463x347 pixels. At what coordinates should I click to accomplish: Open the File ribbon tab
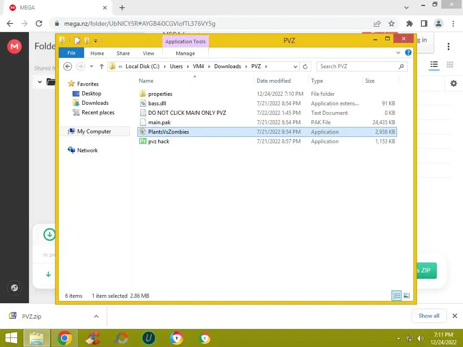click(71, 53)
